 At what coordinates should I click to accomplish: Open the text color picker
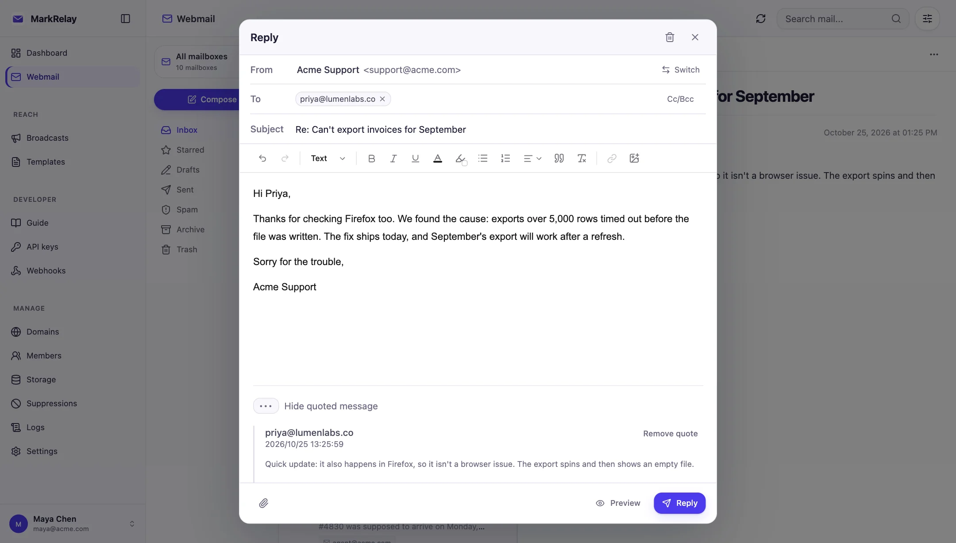437,158
